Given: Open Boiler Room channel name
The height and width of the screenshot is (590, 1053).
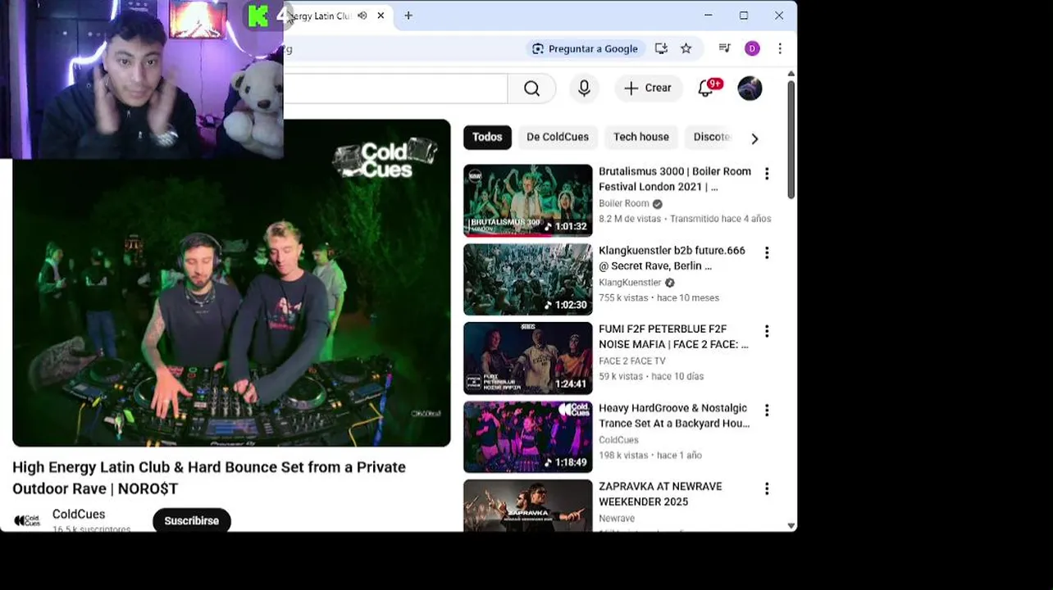Looking at the screenshot, I should pyautogui.click(x=623, y=203).
